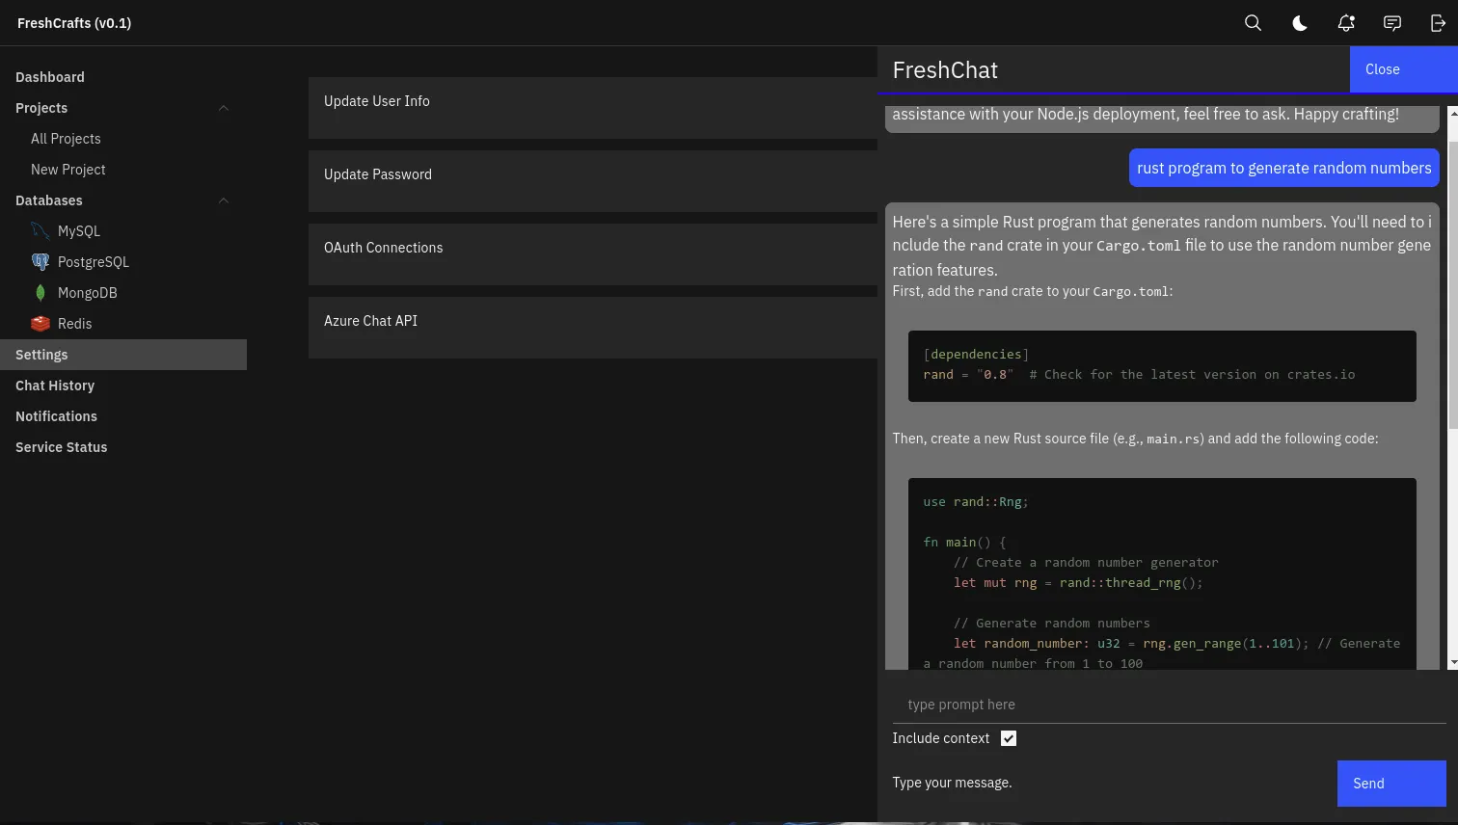The height and width of the screenshot is (825, 1458).
Task: Collapse the Databases section chevron
Action: coord(224,200)
